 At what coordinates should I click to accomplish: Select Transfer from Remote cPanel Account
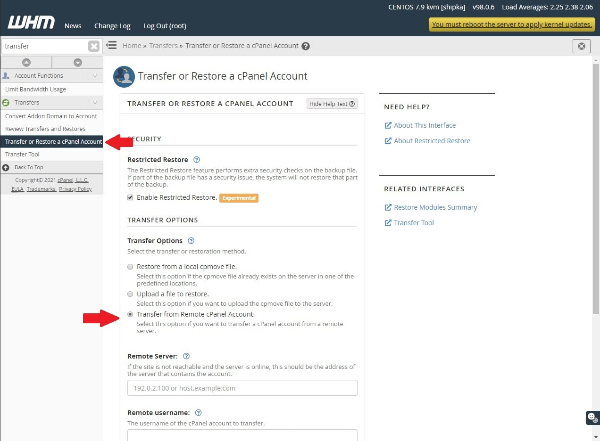pyautogui.click(x=130, y=314)
